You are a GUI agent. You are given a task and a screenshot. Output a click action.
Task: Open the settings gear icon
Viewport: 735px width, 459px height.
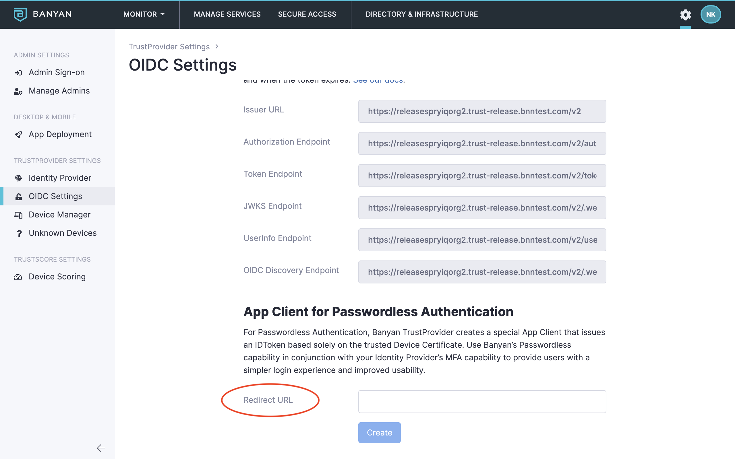pyautogui.click(x=685, y=15)
